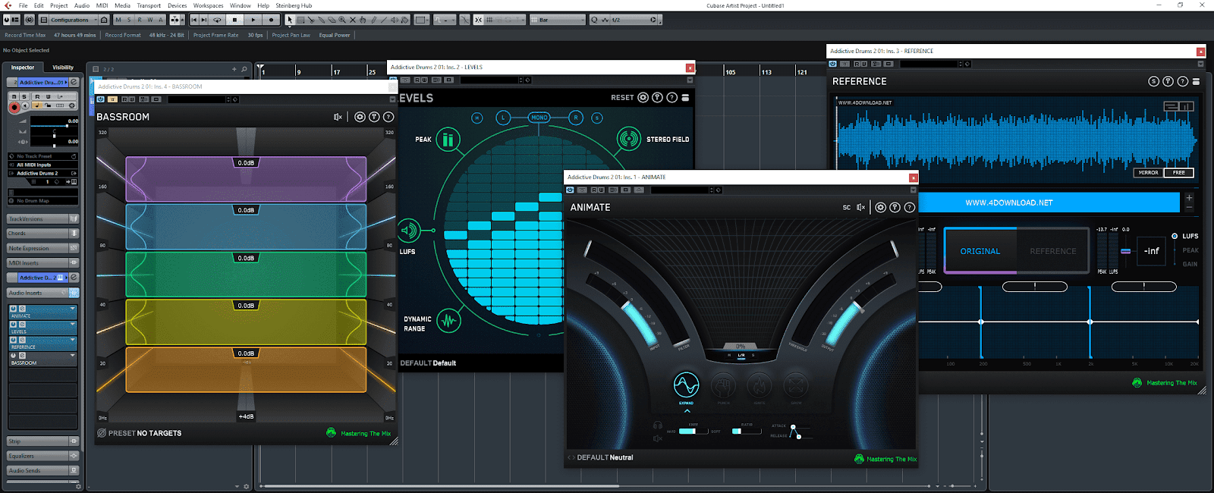Open the Configurations dropdown in toolbar
The height and width of the screenshot is (493, 1214).
click(x=74, y=20)
